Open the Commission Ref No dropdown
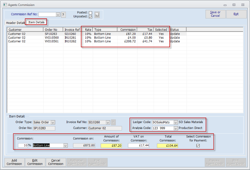 pos(58,14)
